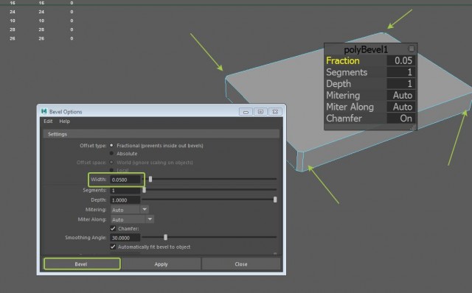This screenshot has width=472, height=293.
Task: Click the Segments value in polyBevel1 panel
Action: (401, 72)
